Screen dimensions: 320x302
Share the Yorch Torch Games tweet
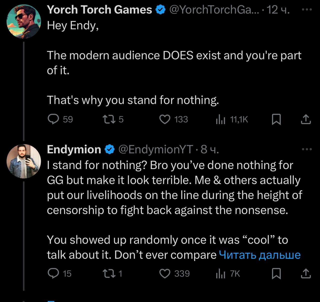(305, 119)
